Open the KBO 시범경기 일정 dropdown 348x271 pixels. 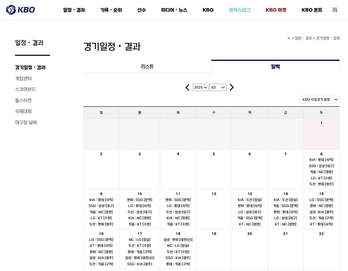click(319, 99)
